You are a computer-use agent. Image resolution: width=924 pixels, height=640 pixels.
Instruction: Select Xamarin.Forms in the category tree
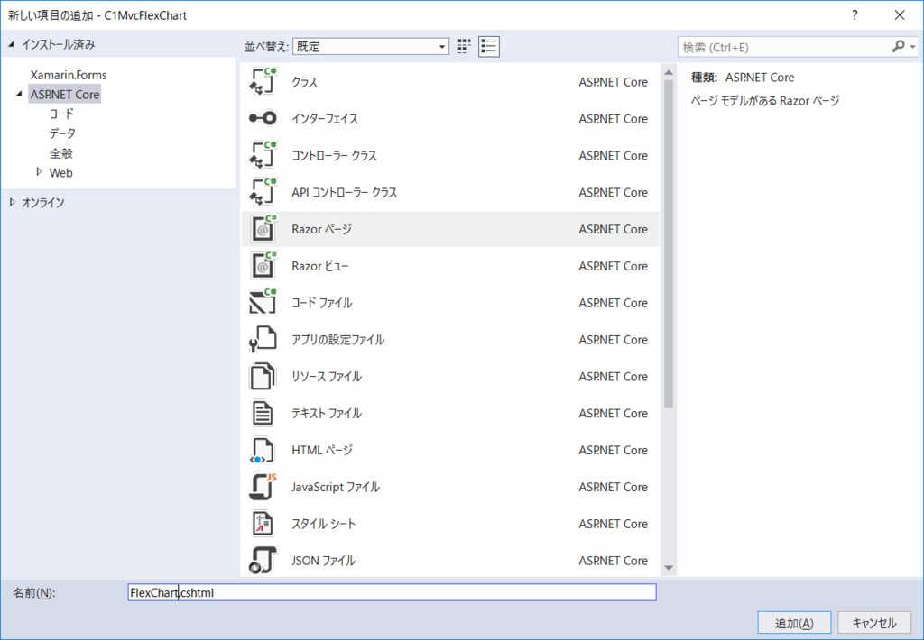coord(69,75)
